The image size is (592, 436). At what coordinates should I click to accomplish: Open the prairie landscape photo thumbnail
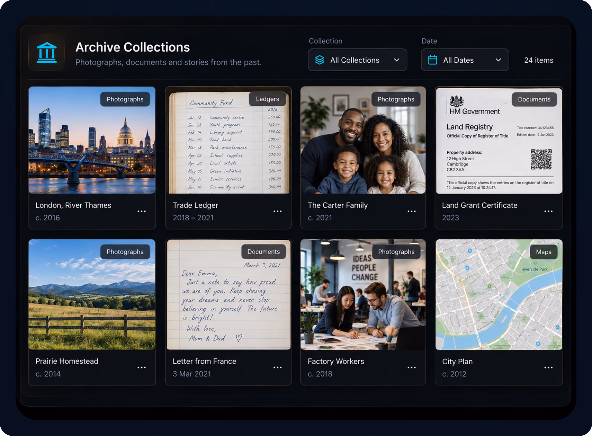[x=92, y=294]
